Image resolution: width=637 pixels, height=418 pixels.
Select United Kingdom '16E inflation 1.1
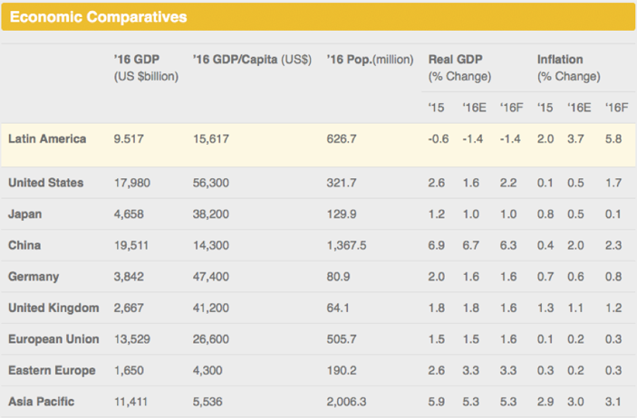pyautogui.click(x=575, y=308)
